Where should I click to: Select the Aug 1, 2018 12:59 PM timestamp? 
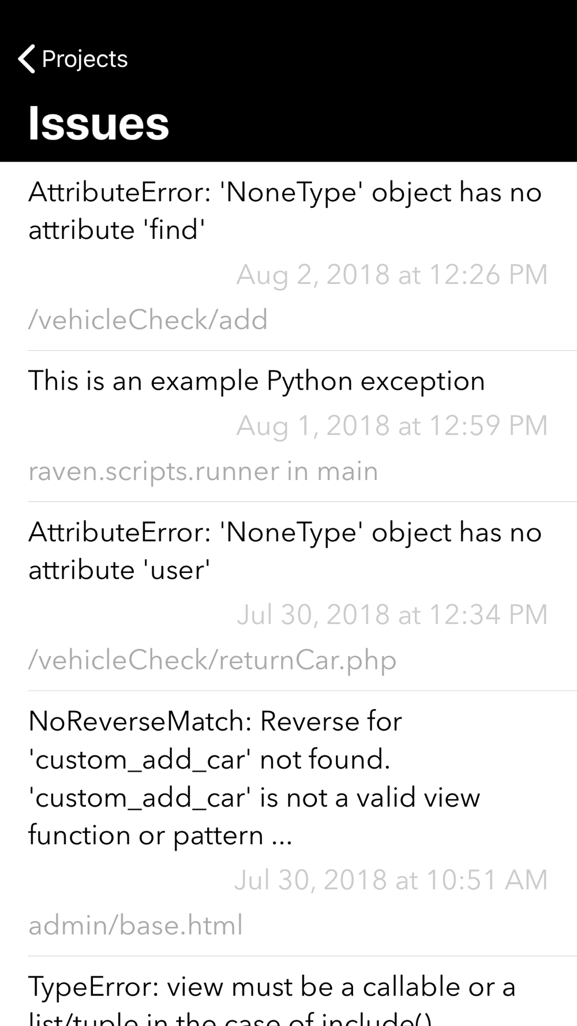392,426
